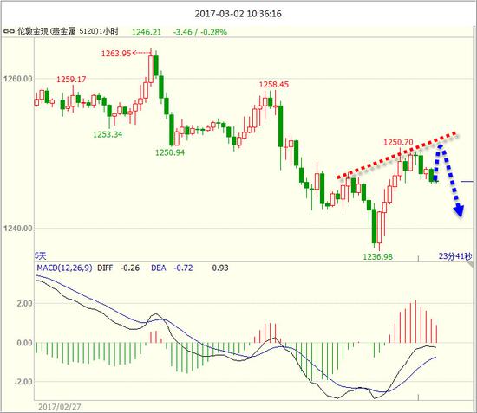Click the DIFF -0.26 value

pos(119,268)
